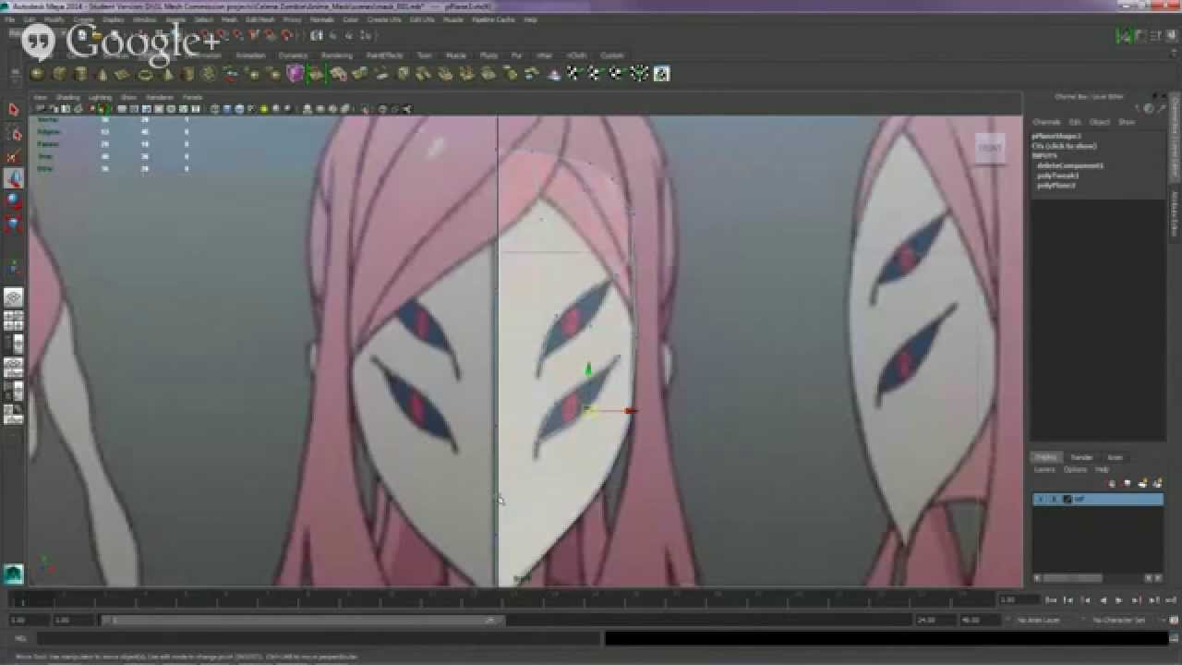Open the viewport Shading menu

tap(67, 97)
